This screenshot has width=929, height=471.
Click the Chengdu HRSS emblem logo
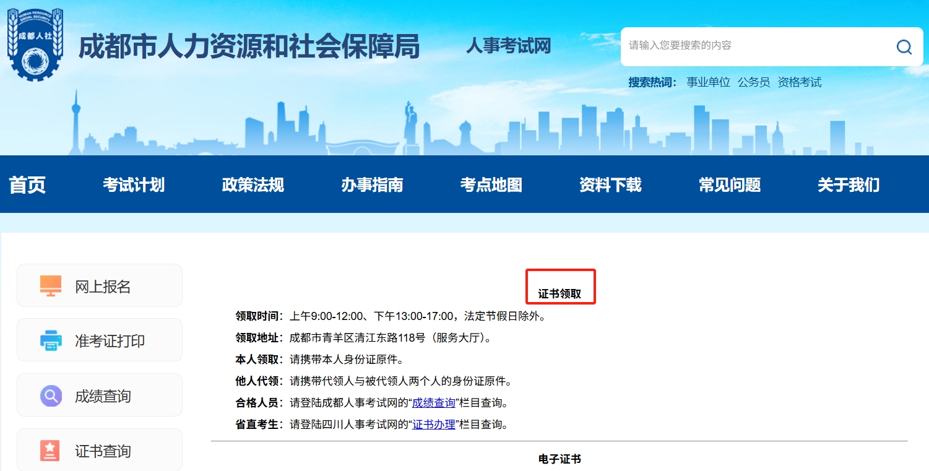coord(35,45)
